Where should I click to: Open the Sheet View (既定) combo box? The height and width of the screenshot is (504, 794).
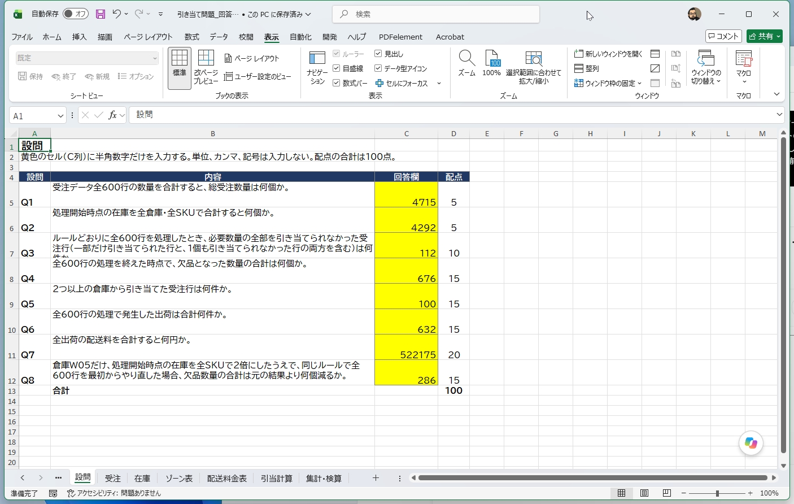pos(87,58)
